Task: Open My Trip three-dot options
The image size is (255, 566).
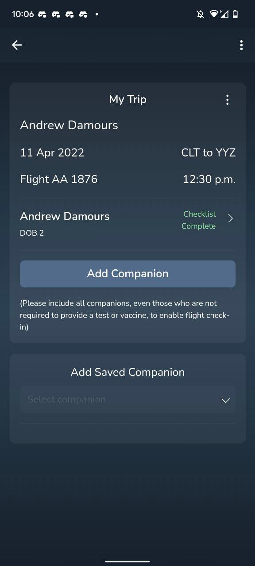Action: (x=228, y=100)
